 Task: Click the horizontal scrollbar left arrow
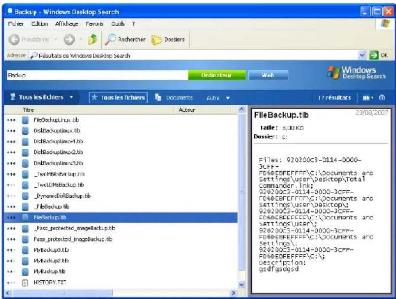8,293
